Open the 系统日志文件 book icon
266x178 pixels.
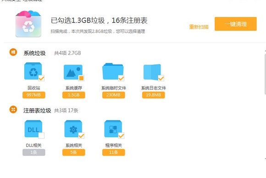(152, 72)
